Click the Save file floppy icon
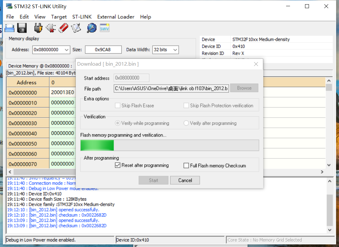 coord(22,28)
